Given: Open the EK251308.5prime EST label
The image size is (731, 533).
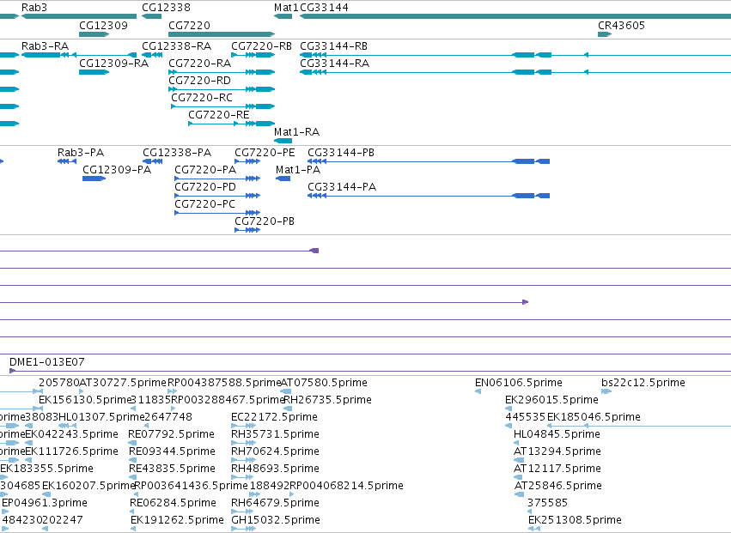Looking at the screenshot, I should point(575,520).
